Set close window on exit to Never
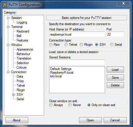This screenshot has height=127, width=133. [70, 105]
